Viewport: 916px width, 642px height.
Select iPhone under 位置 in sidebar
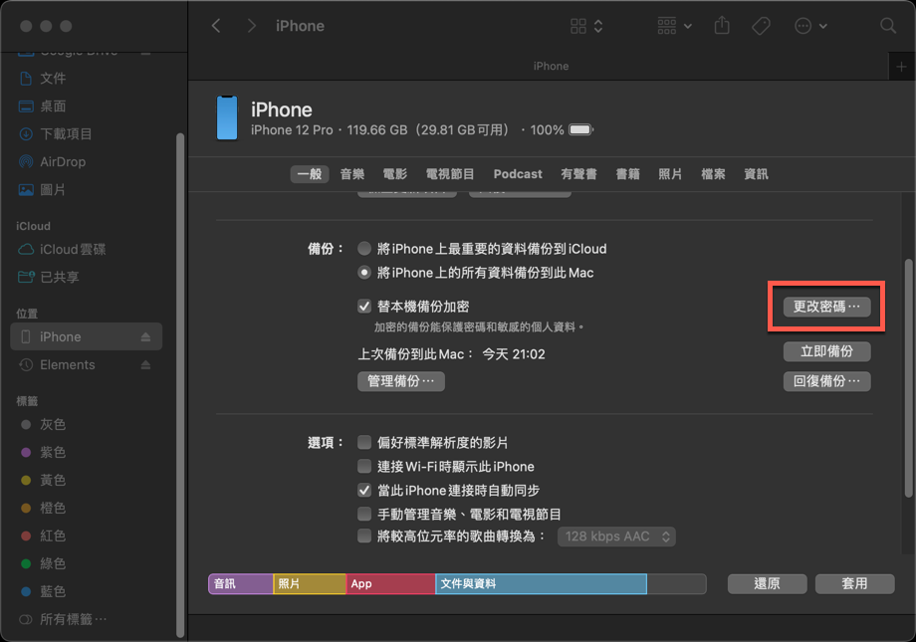pyautogui.click(x=86, y=336)
